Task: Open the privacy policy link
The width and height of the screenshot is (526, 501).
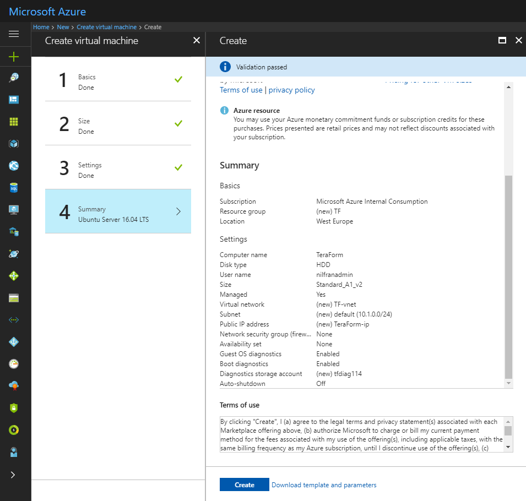Action: coord(291,90)
